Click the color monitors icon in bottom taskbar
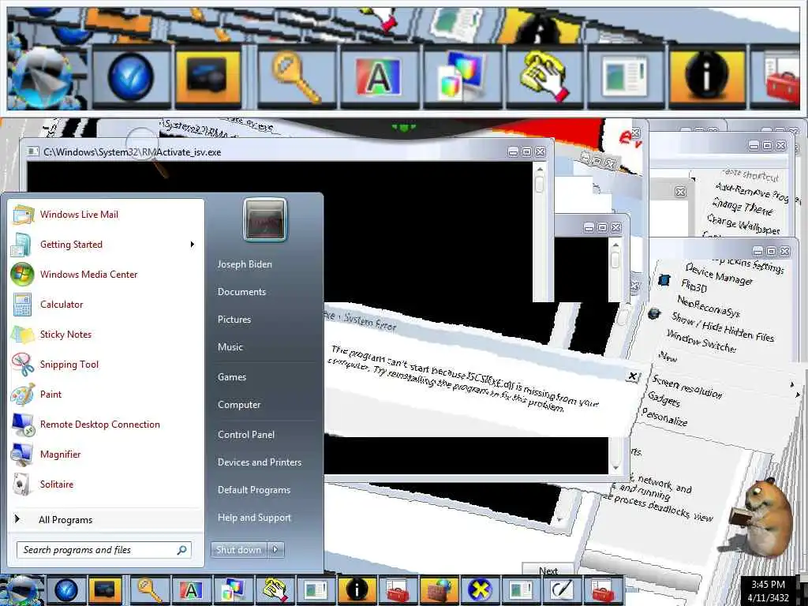Image resolution: width=808 pixels, height=606 pixels. 233,590
